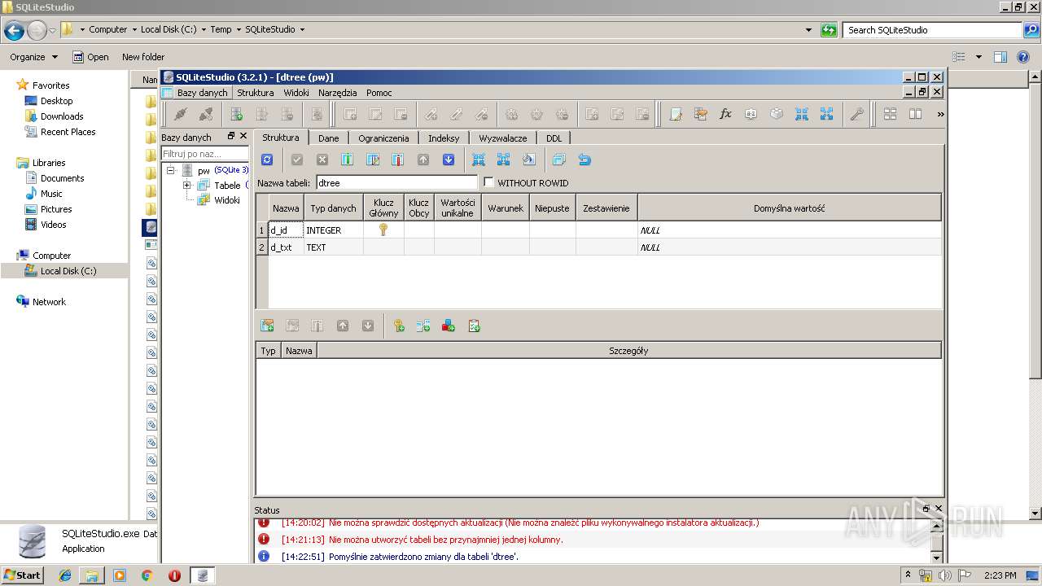Click the Internet Explorer taskbar icon
Image resolution: width=1042 pixels, height=586 pixels.
point(65,575)
